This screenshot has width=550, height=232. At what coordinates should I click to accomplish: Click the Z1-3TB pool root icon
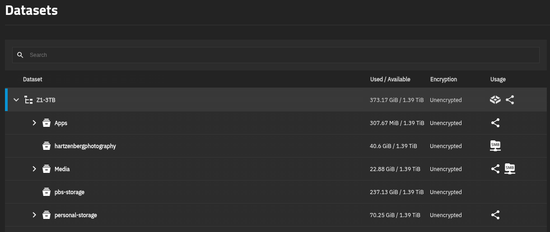tap(29, 100)
